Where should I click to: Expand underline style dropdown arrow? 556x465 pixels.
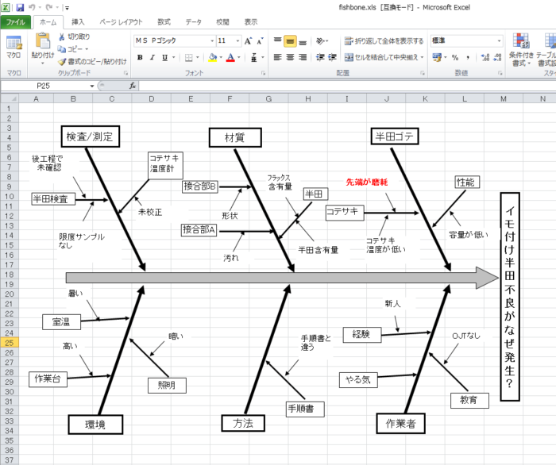[x=174, y=57]
